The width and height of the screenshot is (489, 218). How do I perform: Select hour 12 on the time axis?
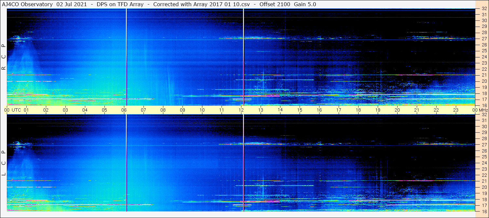241,110
